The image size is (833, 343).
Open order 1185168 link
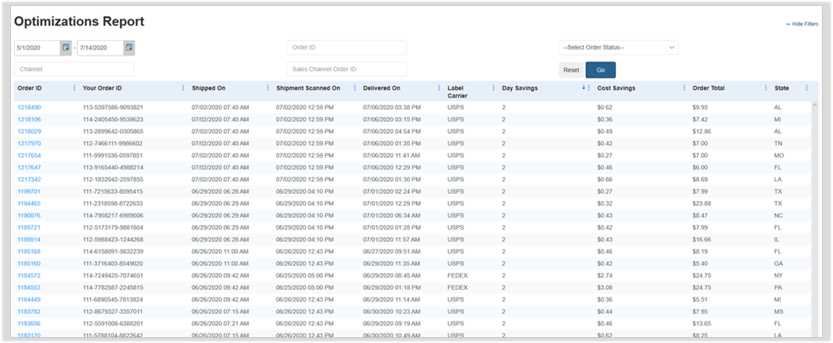(29, 251)
